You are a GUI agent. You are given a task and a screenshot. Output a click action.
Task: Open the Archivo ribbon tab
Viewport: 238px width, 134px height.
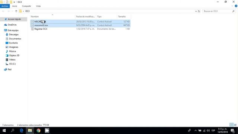(5, 6)
